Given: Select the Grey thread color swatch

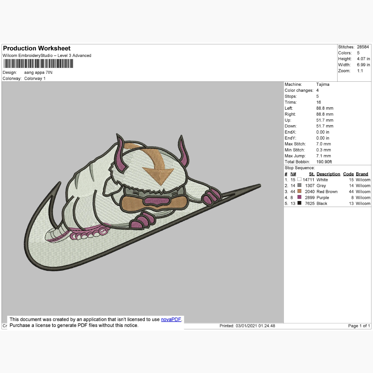Looking at the screenshot, I should point(299,185).
